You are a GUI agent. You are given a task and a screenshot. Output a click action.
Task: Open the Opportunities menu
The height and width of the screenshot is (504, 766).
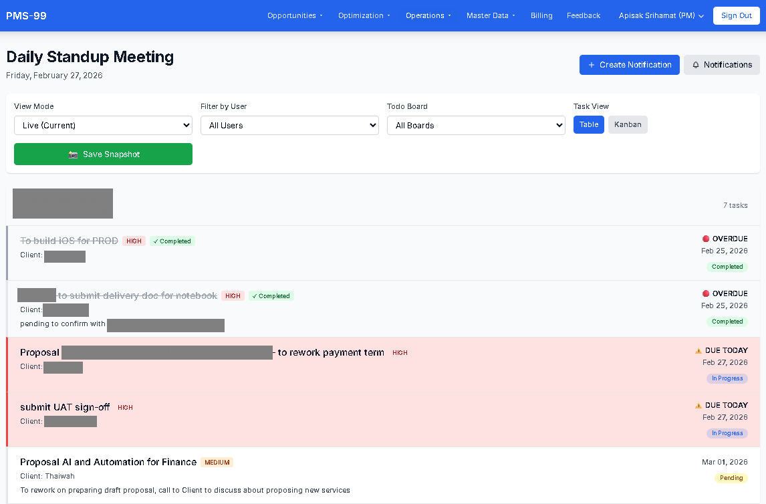tap(295, 15)
